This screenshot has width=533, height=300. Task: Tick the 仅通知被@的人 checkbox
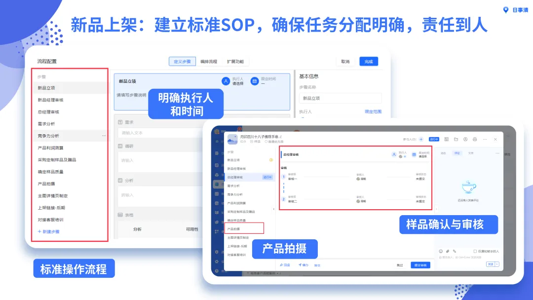[x=475, y=252]
